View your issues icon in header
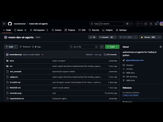This screenshot has height=122, width=163. tap(146, 24)
